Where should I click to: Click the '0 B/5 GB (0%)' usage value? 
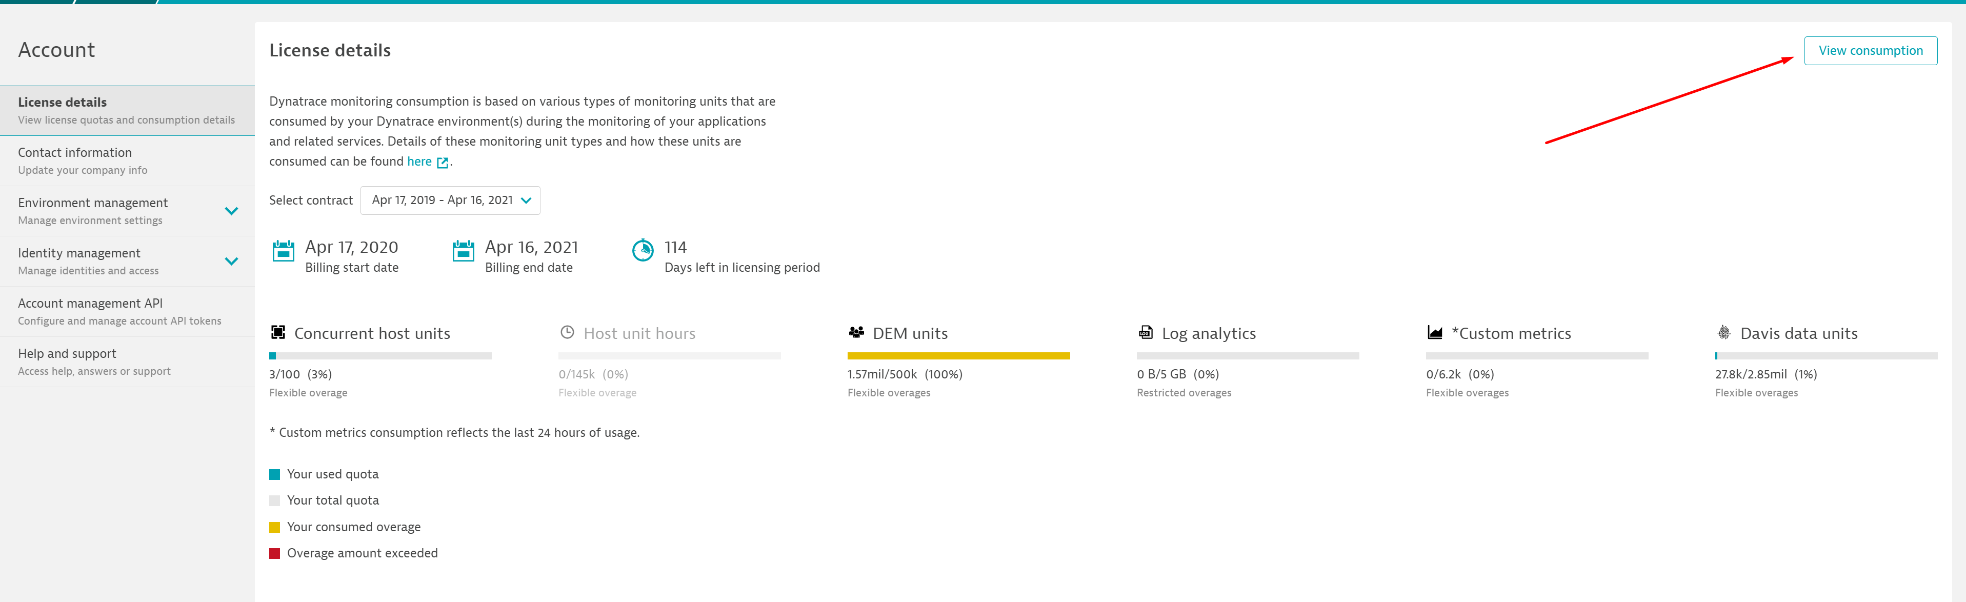1178,374
